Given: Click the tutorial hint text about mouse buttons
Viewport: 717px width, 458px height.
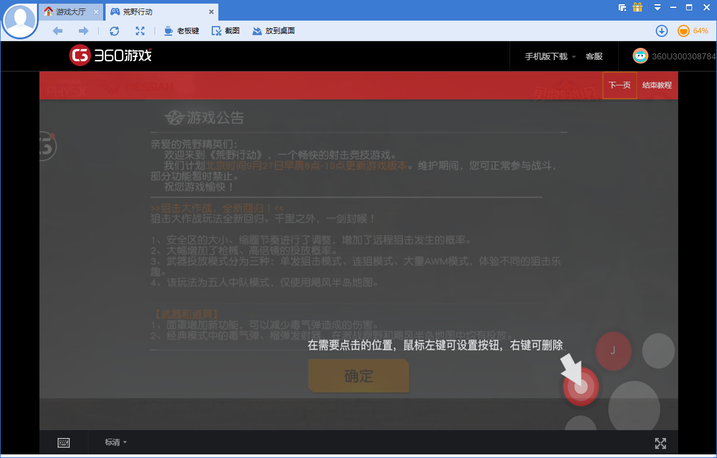Looking at the screenshot, I should point(435,345).
